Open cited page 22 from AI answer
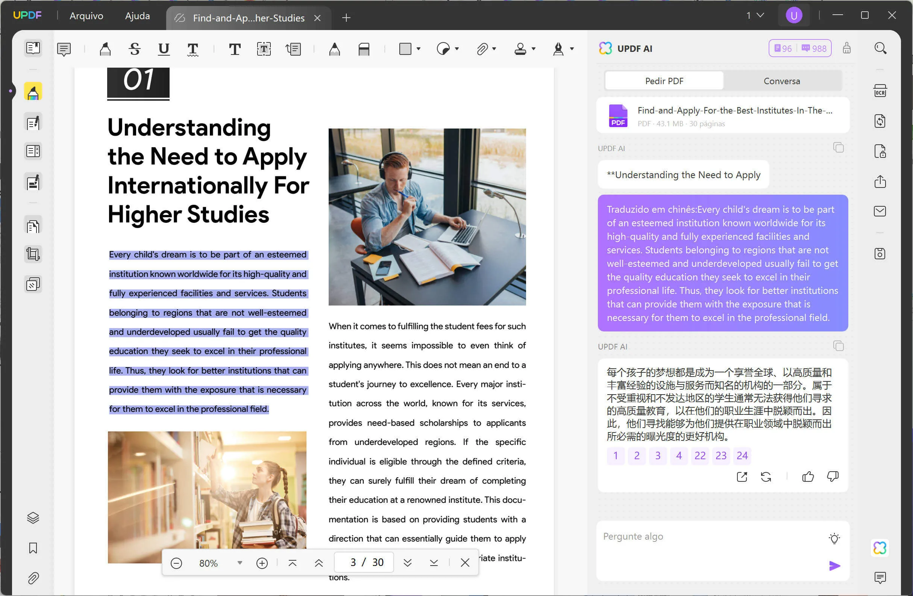The width and height of the screenshot is (913, 596). 700,456
